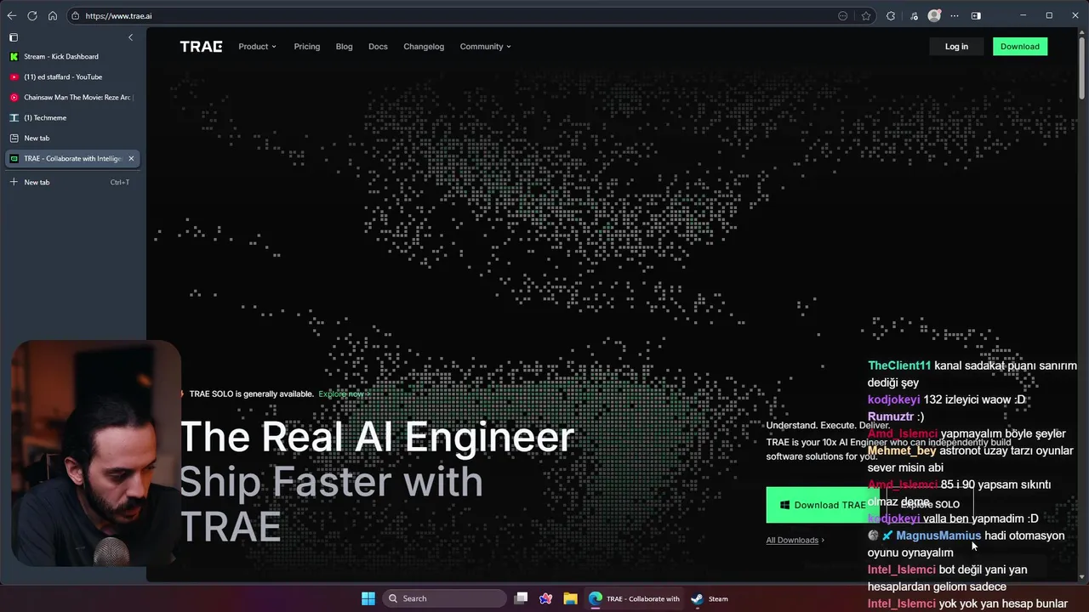Open the Docs page

click(x=378, y=47)
